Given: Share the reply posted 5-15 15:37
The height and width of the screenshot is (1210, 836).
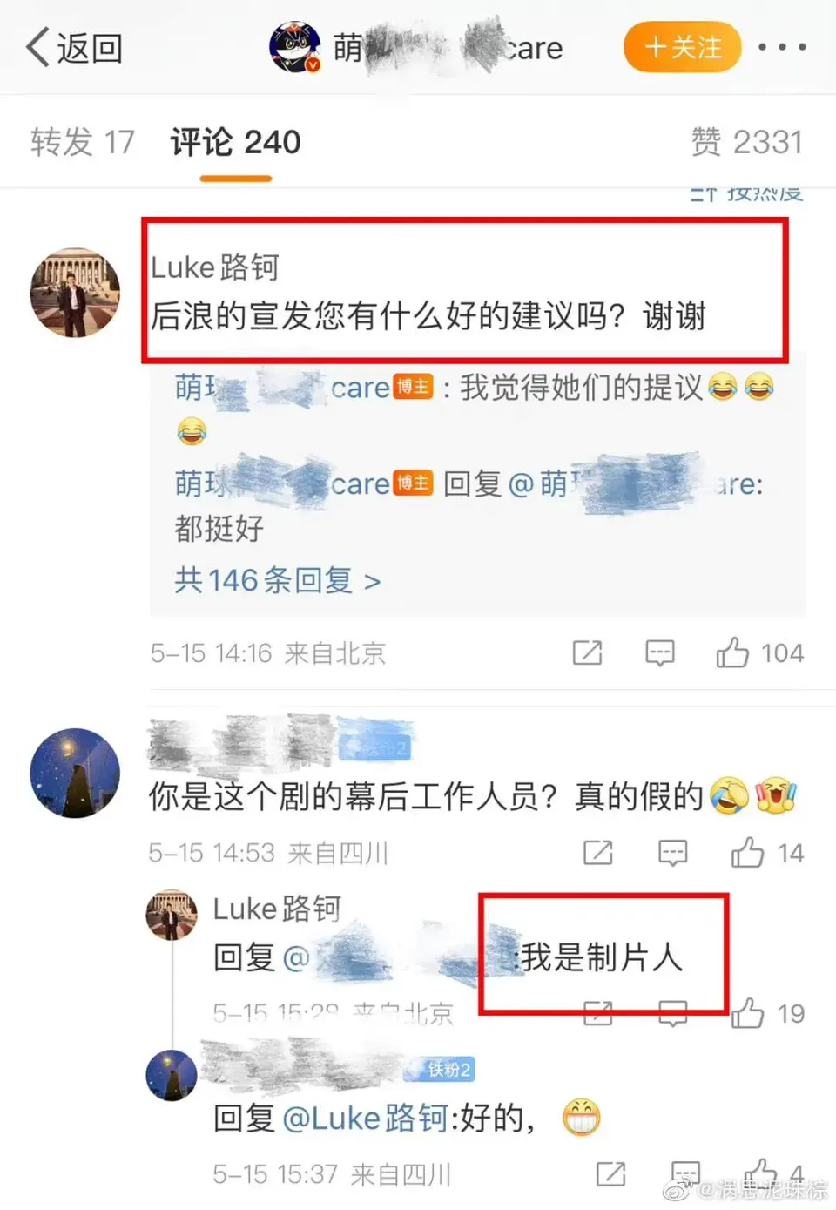Looking at the screenshot, I should [x=610, y=1173].
